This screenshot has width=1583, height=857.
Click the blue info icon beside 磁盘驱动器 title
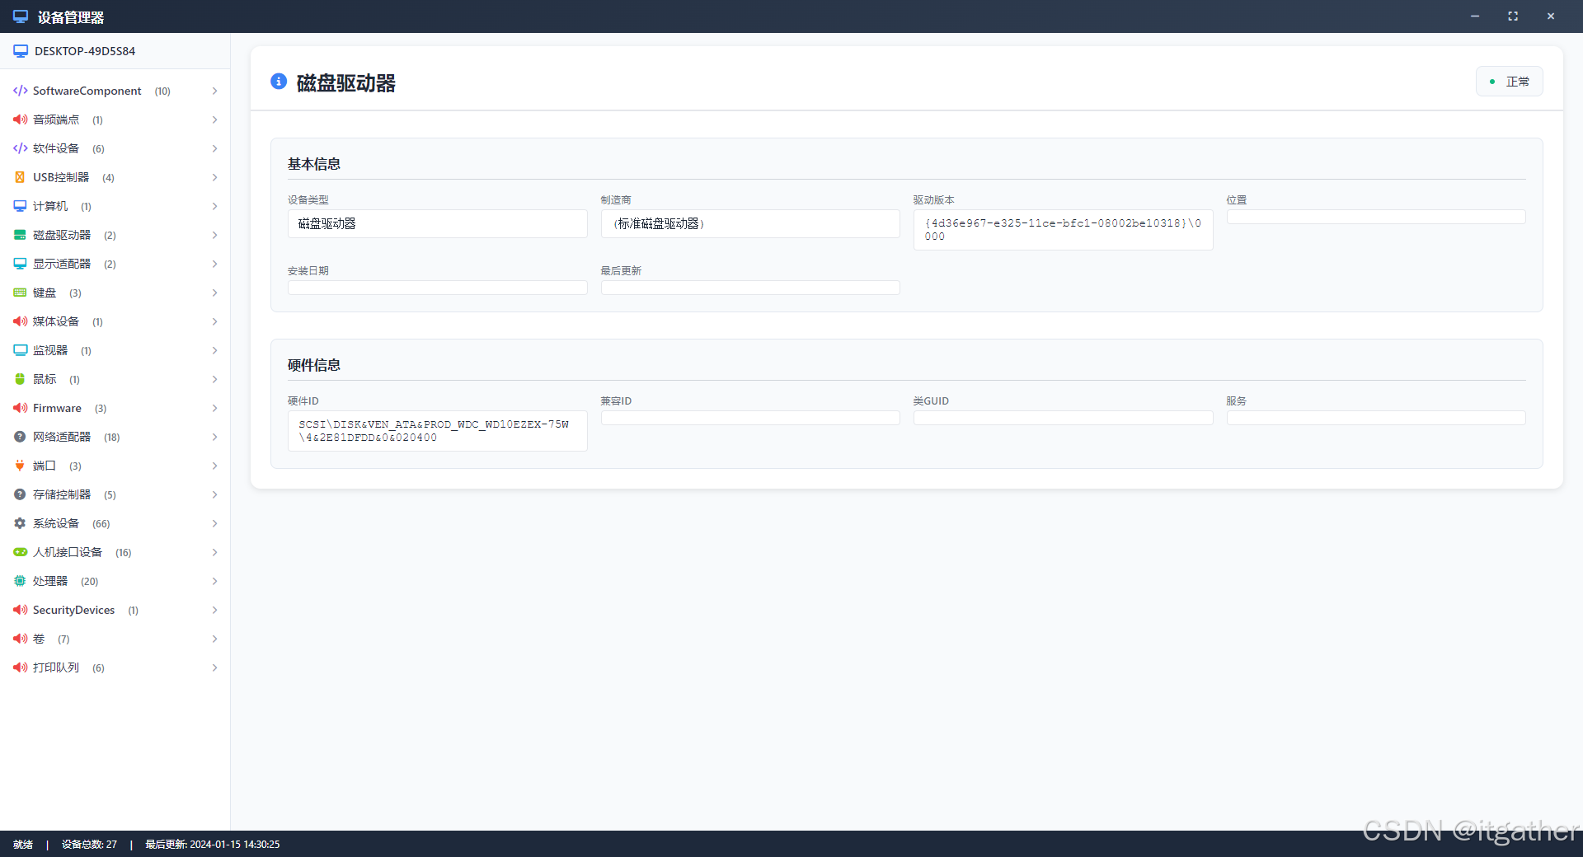(x=279, y=82)
